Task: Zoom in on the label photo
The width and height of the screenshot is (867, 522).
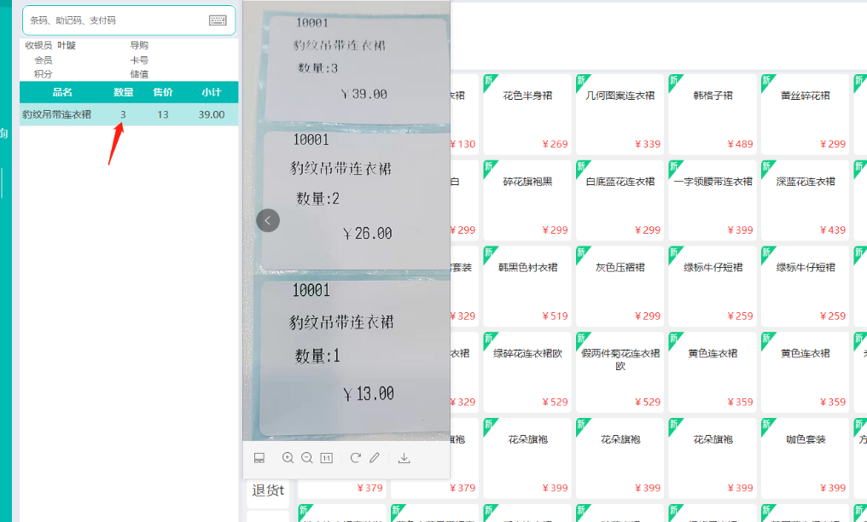Action: point(288,458)
